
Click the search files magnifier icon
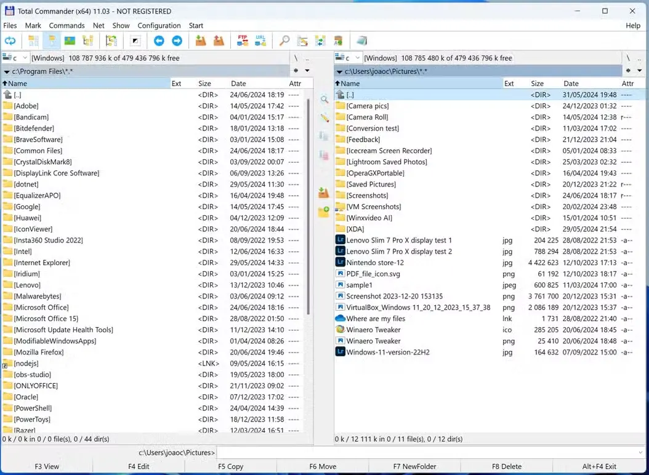[x=284, y=40]
